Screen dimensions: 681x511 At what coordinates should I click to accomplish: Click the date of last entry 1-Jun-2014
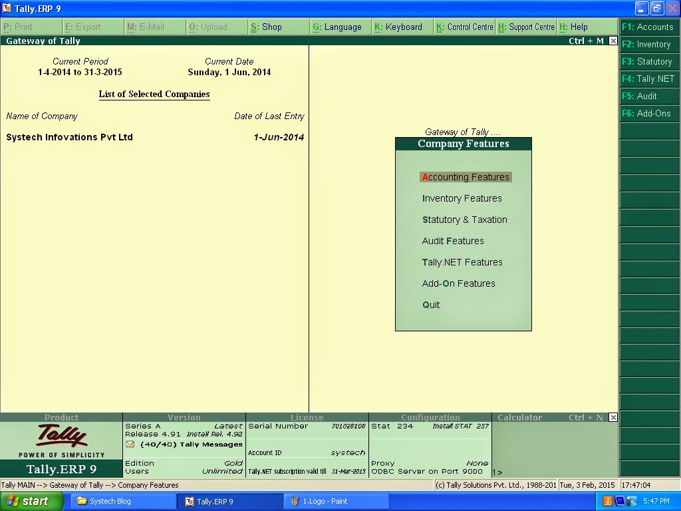pyautogui.click(x=279, y=137)
